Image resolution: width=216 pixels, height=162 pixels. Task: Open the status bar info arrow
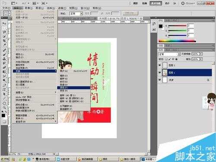pos(54,154)
